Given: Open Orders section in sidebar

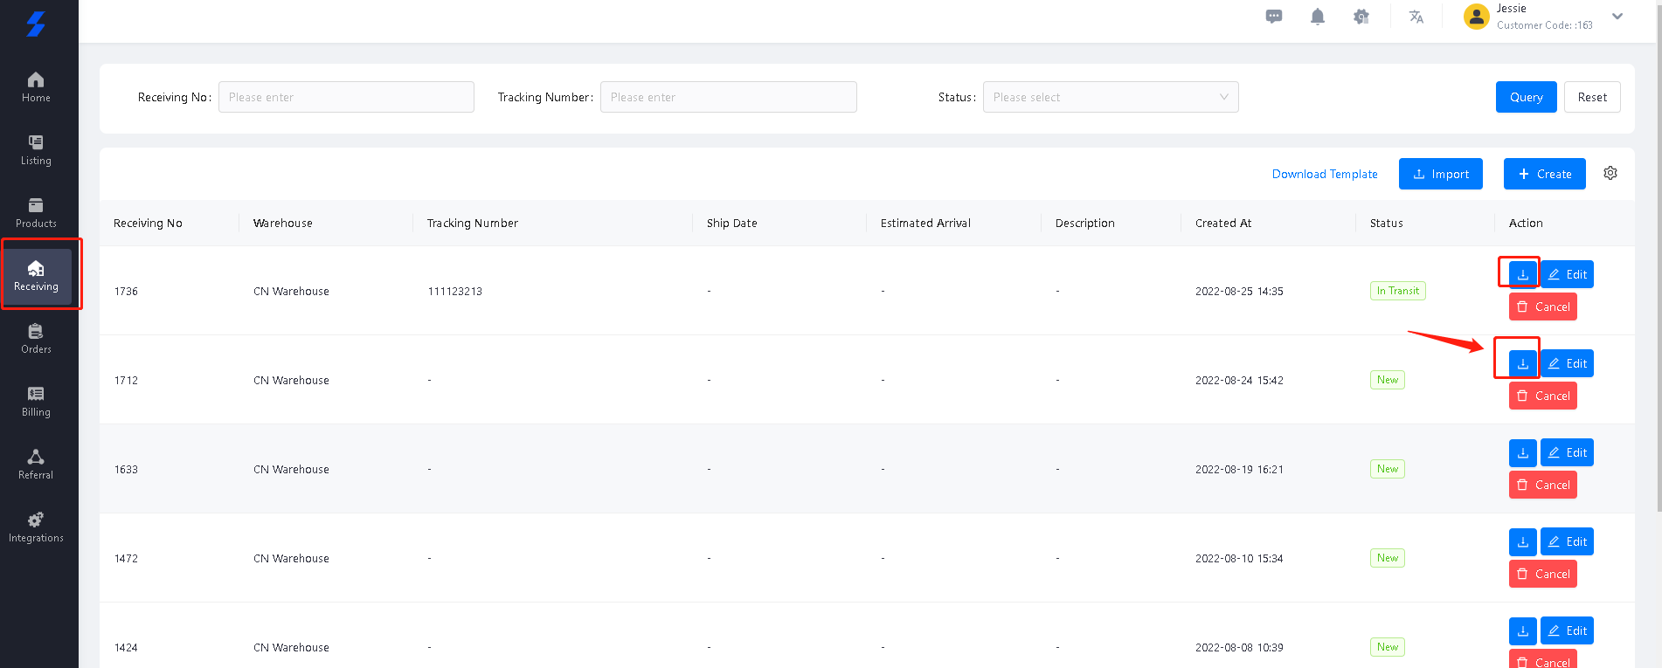Looking at the screenshot, I should [36, 339].
